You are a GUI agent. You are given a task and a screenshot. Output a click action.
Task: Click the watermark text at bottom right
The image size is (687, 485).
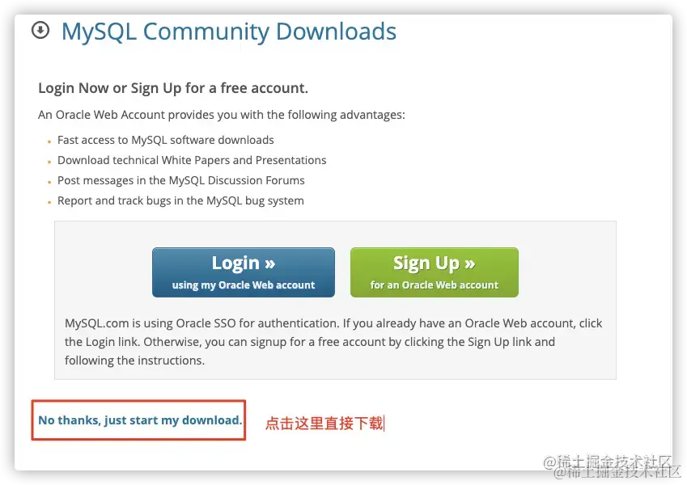(x=612, y=466)
